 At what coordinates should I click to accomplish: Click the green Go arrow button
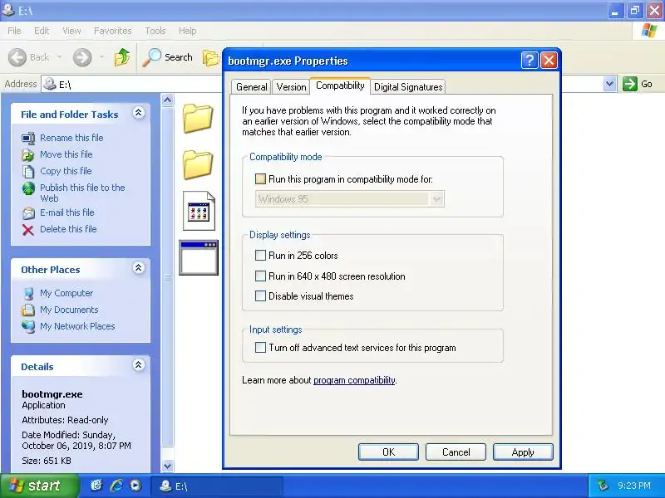coord(630,84)
